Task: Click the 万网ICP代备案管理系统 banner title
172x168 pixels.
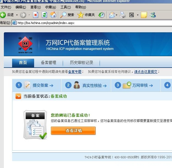Action: tap(78, 43)
